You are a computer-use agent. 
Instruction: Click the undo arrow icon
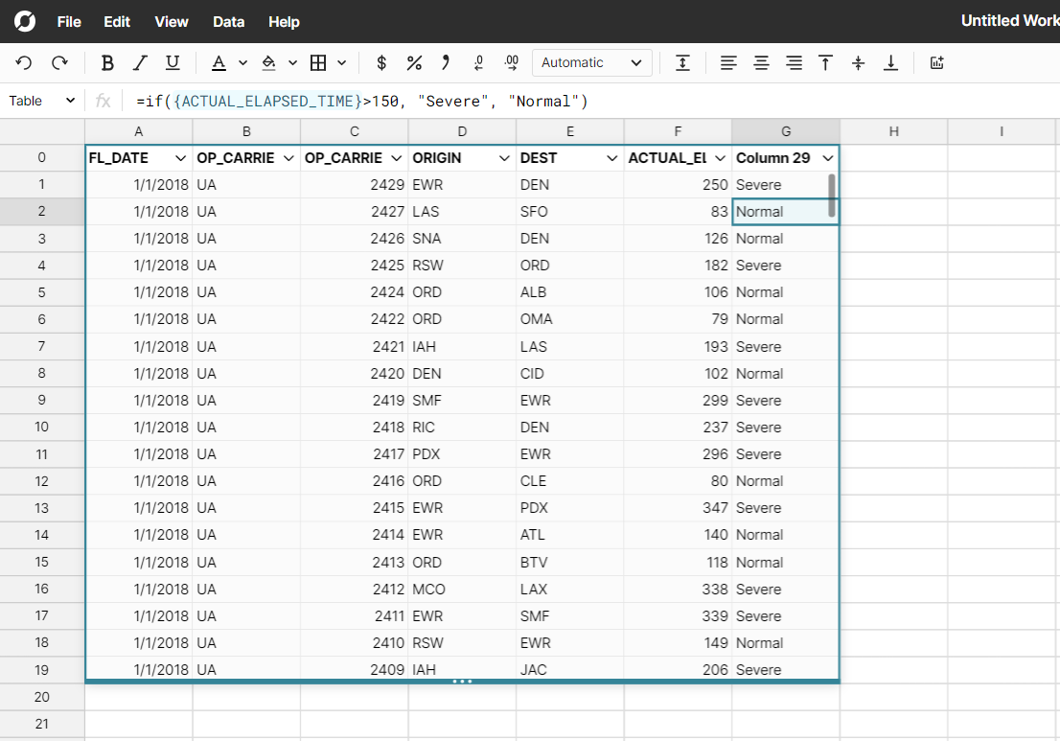coord(24,63)
